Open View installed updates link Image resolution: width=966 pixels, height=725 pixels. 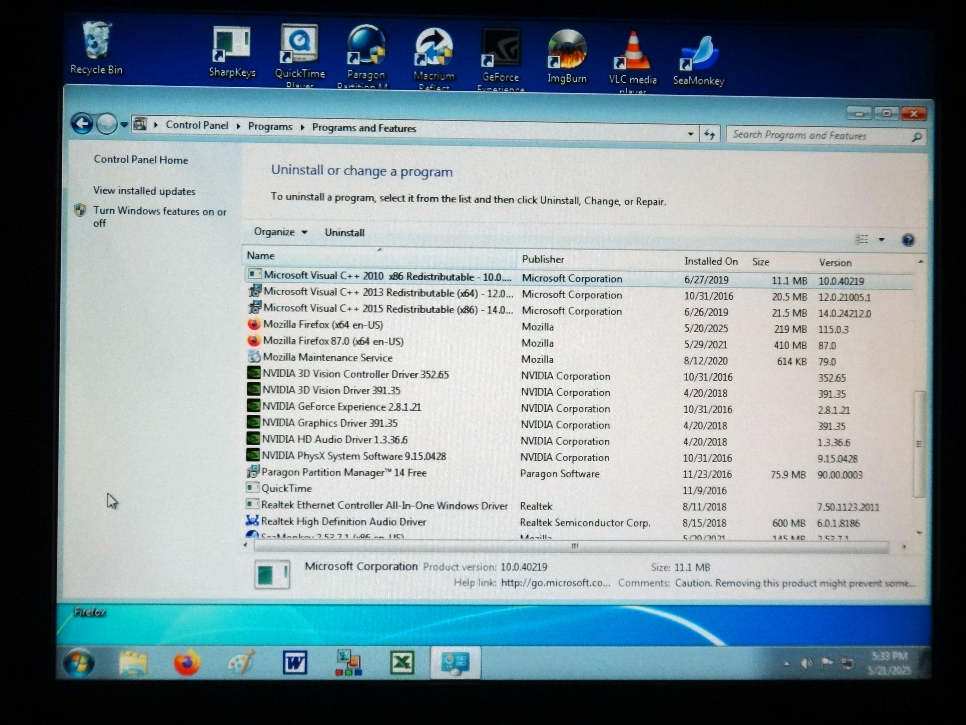(x=144, y=191)
